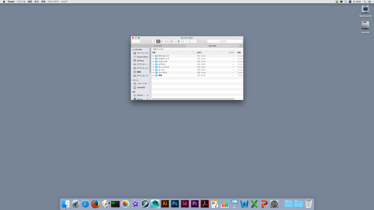Expand the 書類 folder row in list

[x=153, y=75]
